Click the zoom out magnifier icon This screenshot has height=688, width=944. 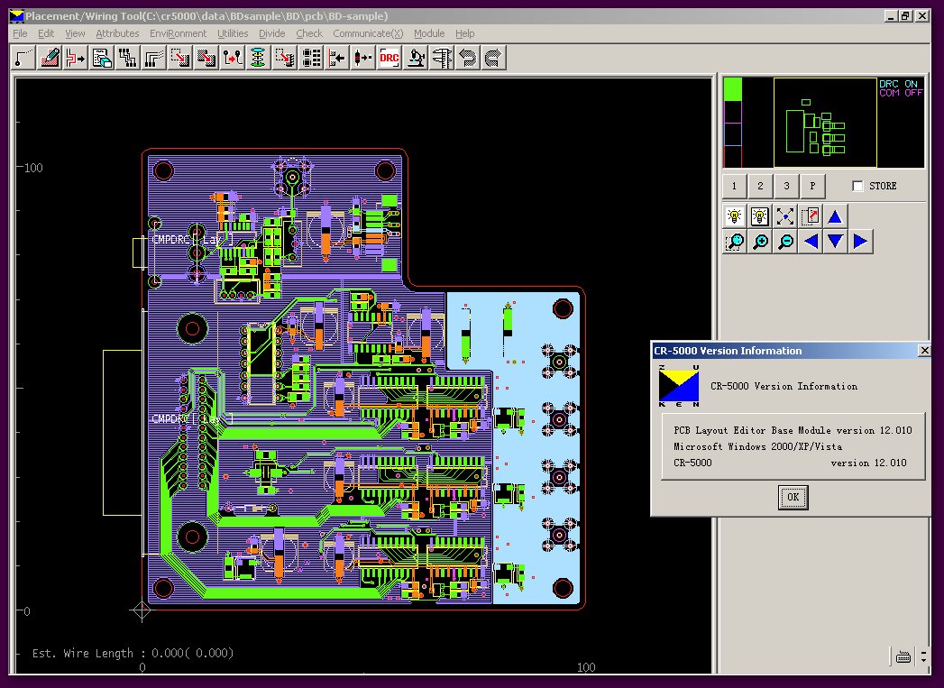[785, 242]
